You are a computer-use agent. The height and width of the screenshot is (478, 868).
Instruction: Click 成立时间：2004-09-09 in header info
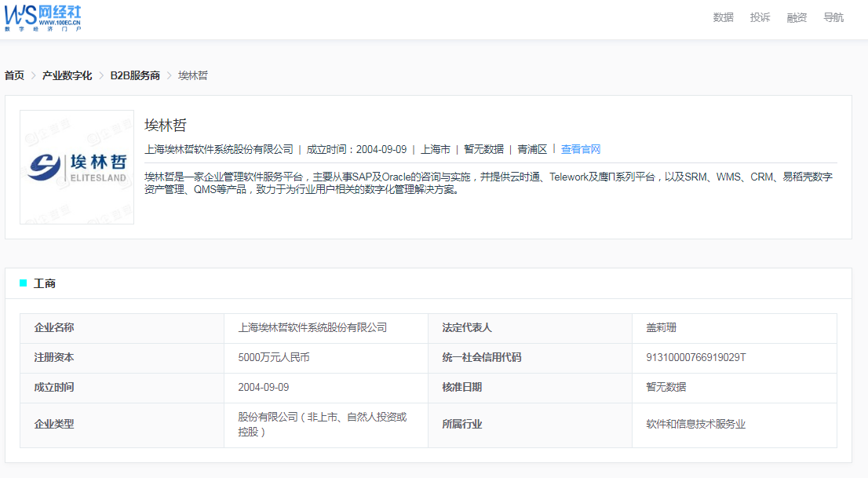point(356,150)
